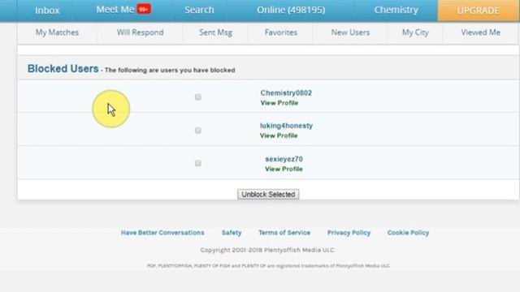Open the Favorites section
The width and height of the screenshot is (520, 292).
281,32
